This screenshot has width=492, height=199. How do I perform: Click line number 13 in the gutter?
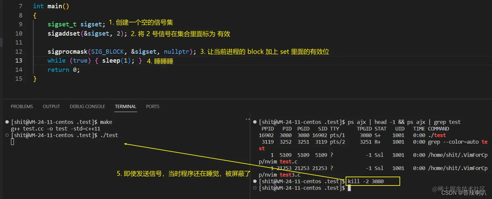[x=19, y=60]
